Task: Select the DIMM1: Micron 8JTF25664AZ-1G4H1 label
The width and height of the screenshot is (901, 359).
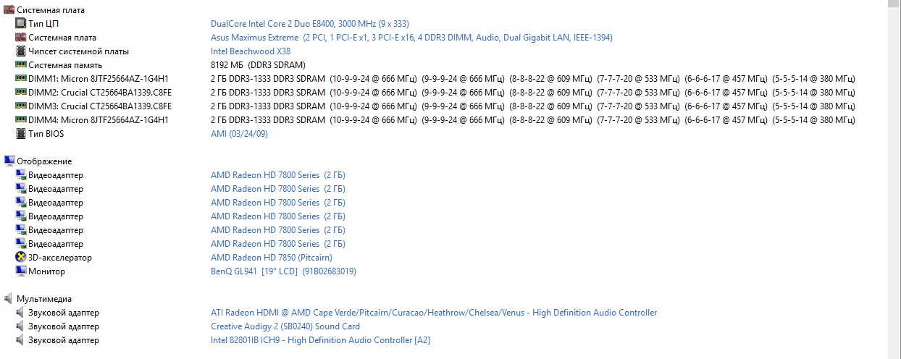Action: 99,79
